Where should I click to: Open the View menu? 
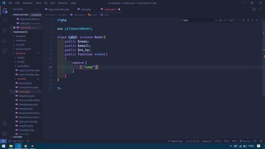click(x=39, y=3)
